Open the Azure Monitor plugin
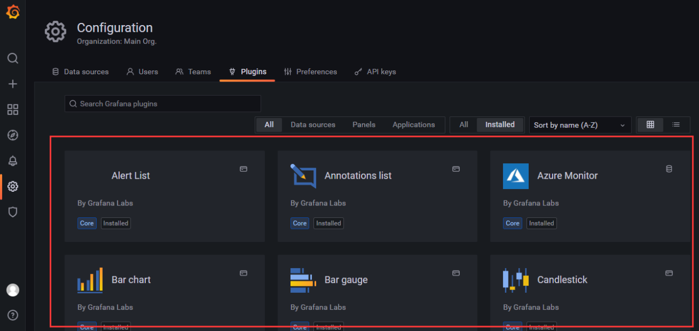This screenshot has height=331, width=699. [590, 197]
